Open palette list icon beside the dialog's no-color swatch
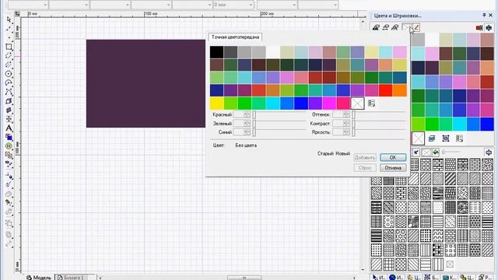 [x=371, y=103]
